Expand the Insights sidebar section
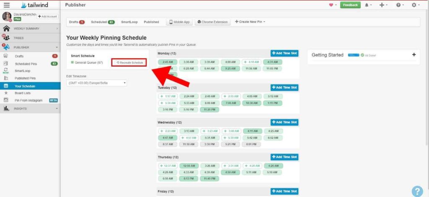 [30, 109]
